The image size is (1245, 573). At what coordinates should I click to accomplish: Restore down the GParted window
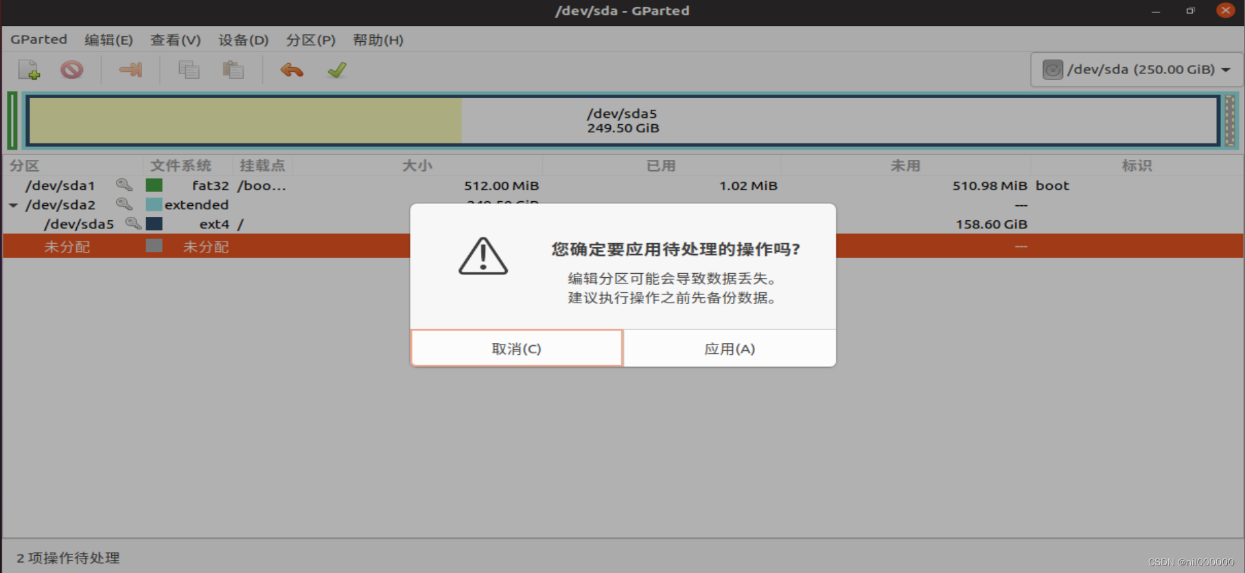click(1191, 11)
